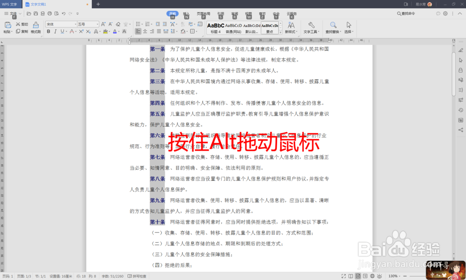
Task: Toggle bold formatting
Action: 48,32
